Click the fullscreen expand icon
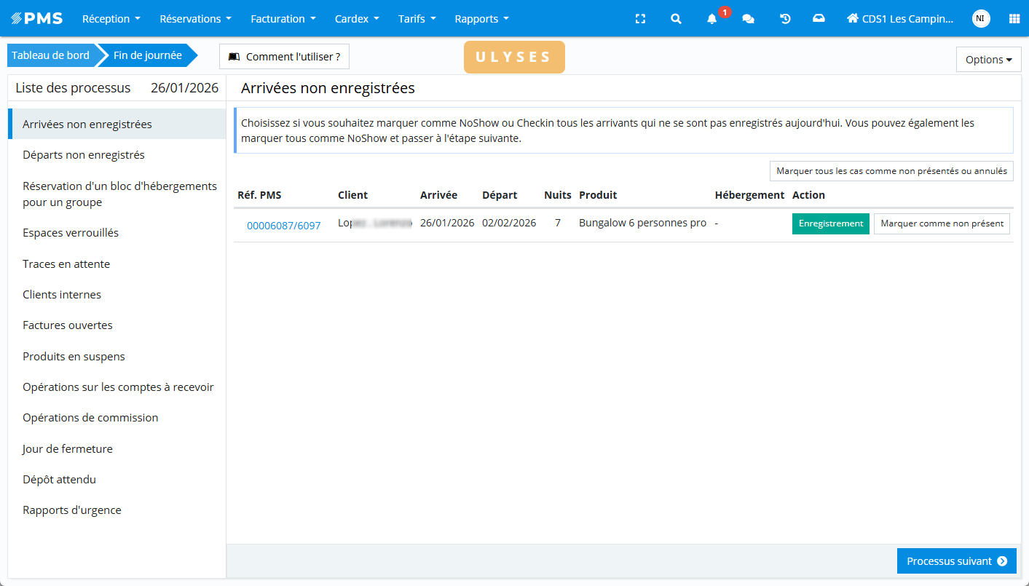1029x586 pixels. (x=640, y=19)
